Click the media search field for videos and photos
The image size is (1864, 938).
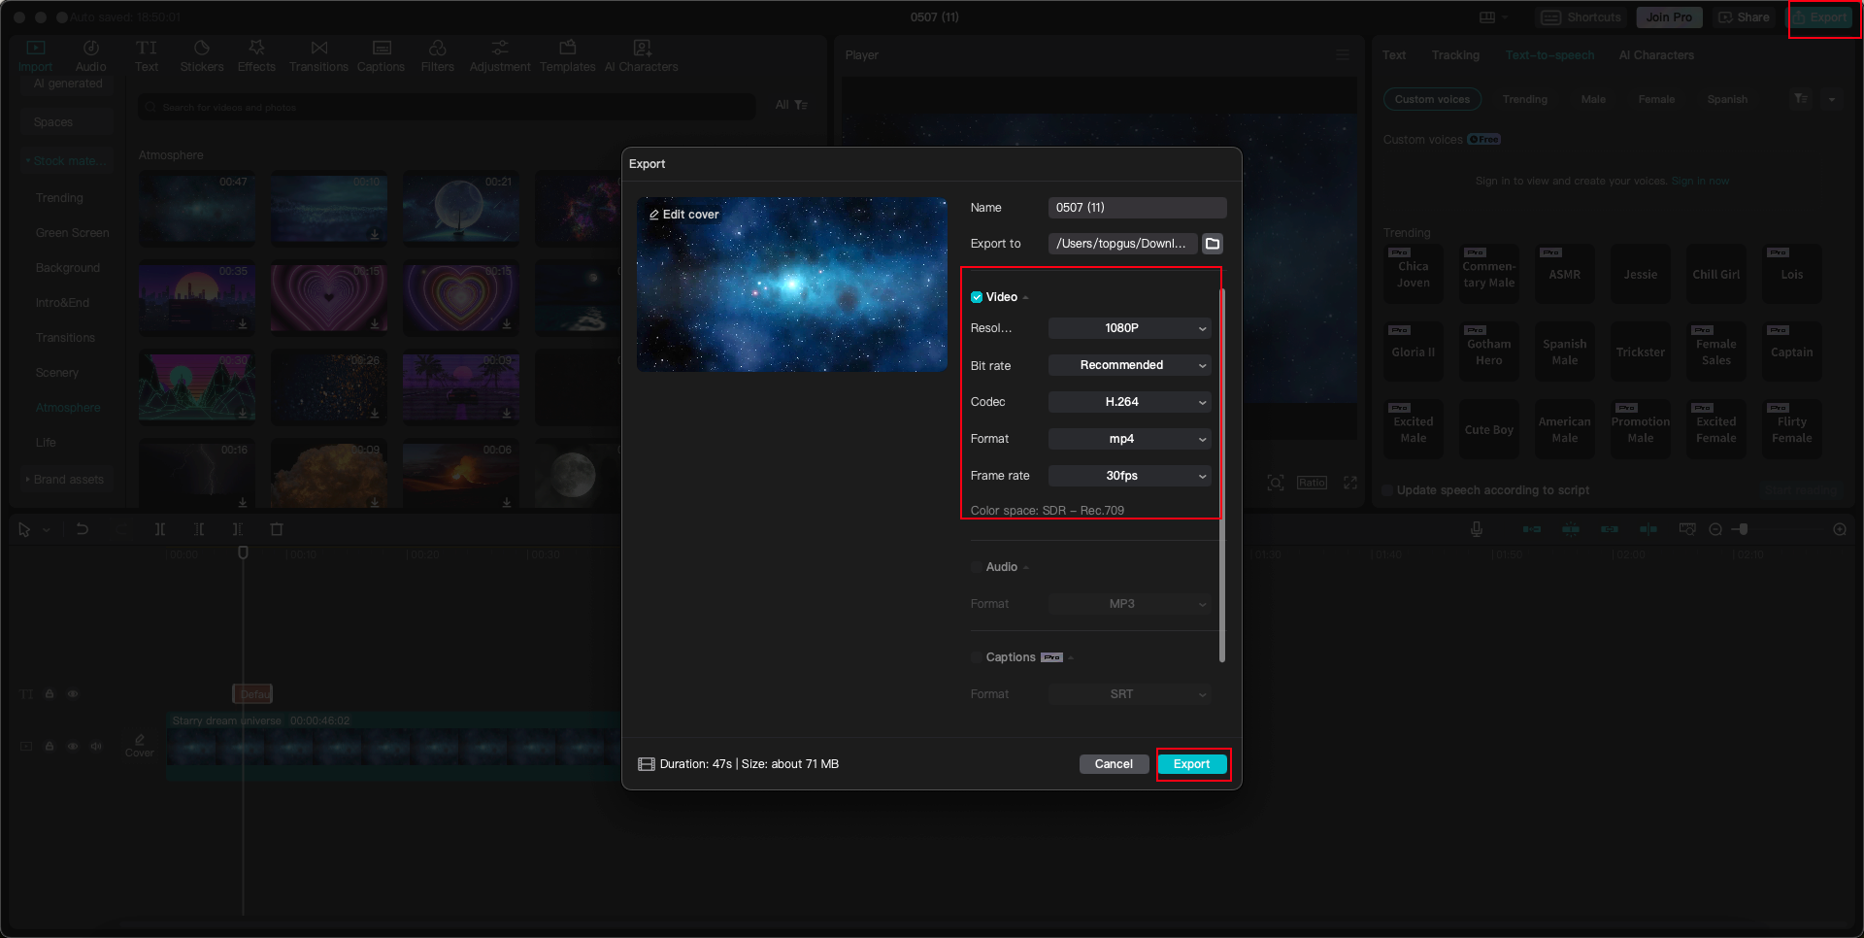point(447,107)
